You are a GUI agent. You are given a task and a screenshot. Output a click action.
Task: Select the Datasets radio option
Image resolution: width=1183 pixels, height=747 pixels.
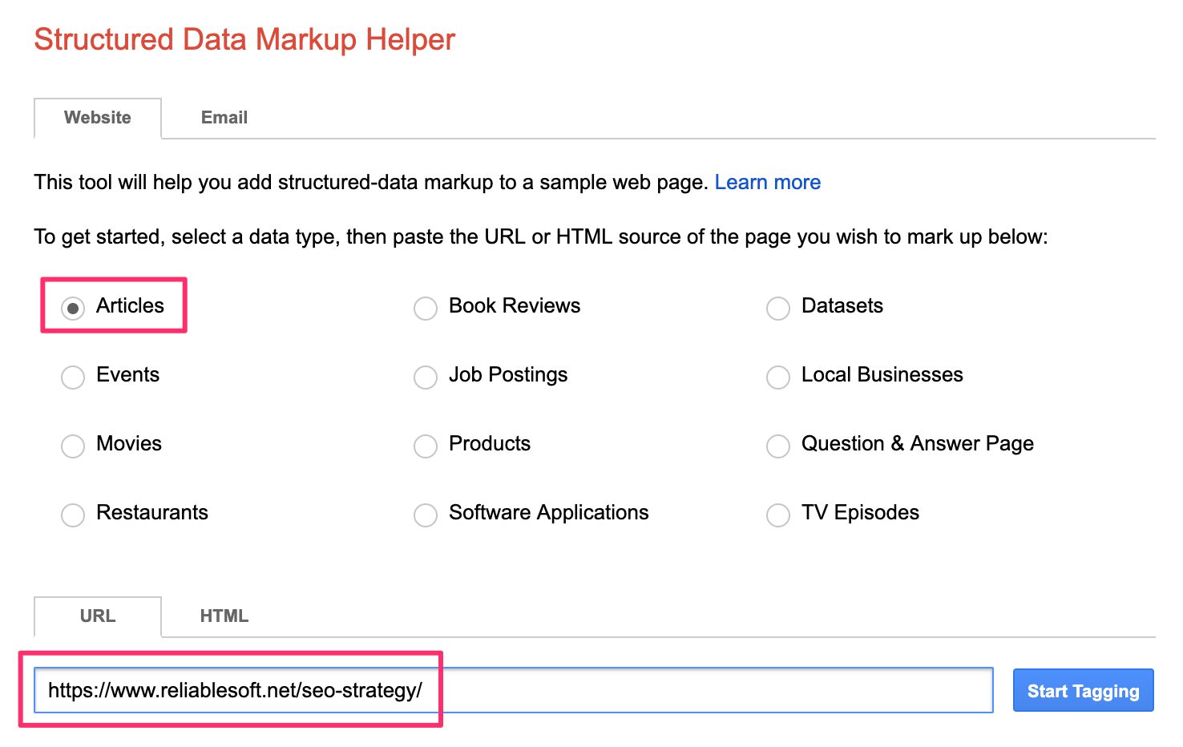tap(778, 308)
